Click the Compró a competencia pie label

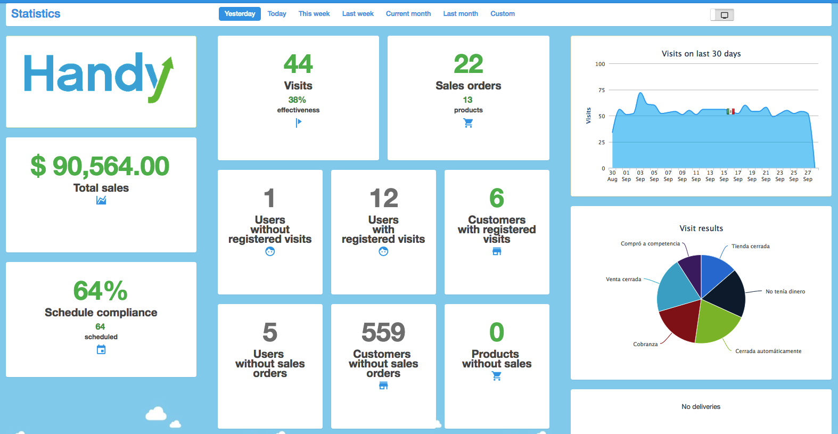click(651, 243)
